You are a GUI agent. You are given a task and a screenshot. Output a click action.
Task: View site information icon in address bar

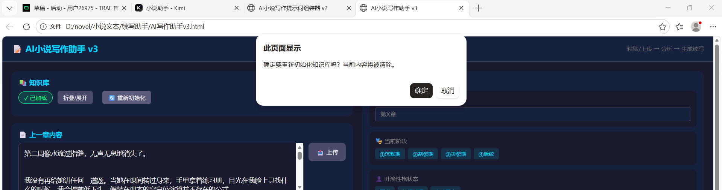(43, 27)
